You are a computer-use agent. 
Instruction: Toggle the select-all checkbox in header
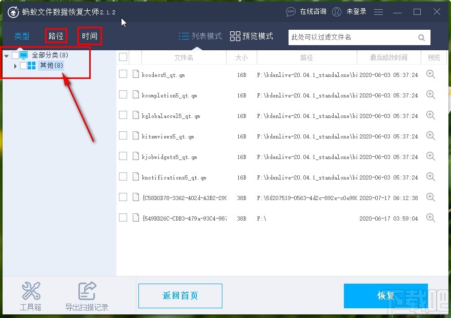[123, 57]
